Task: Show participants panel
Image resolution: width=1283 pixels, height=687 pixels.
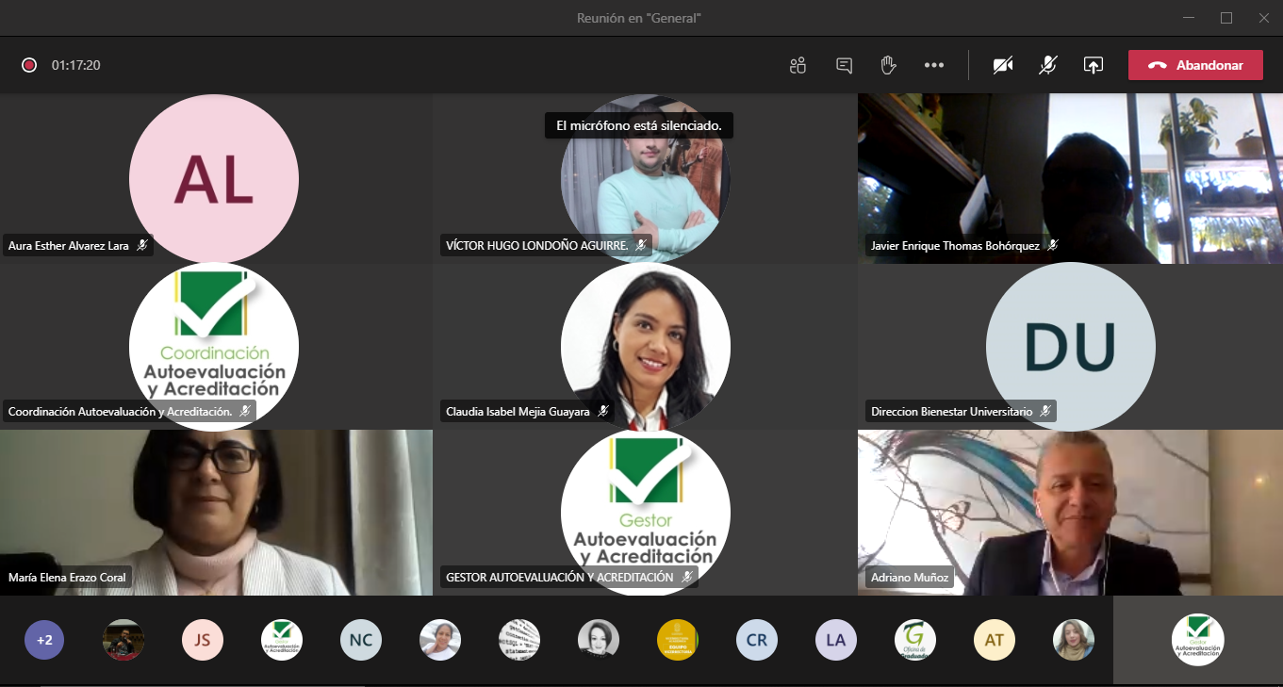Action: (x=798, y=65)
